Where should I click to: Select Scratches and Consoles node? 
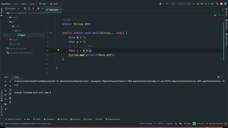tap(20, 53)
